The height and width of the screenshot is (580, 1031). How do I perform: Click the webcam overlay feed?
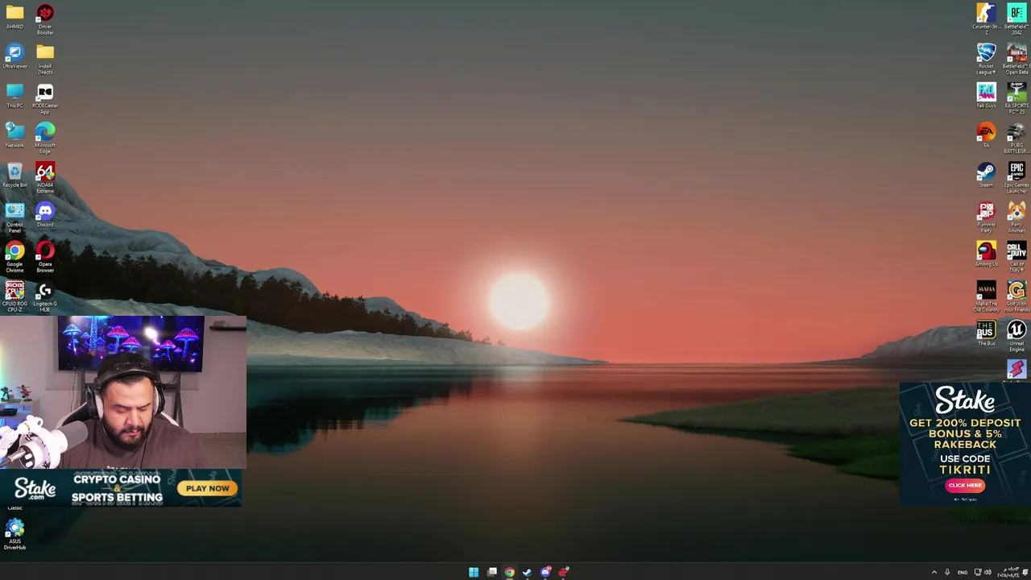click(122, 391)
